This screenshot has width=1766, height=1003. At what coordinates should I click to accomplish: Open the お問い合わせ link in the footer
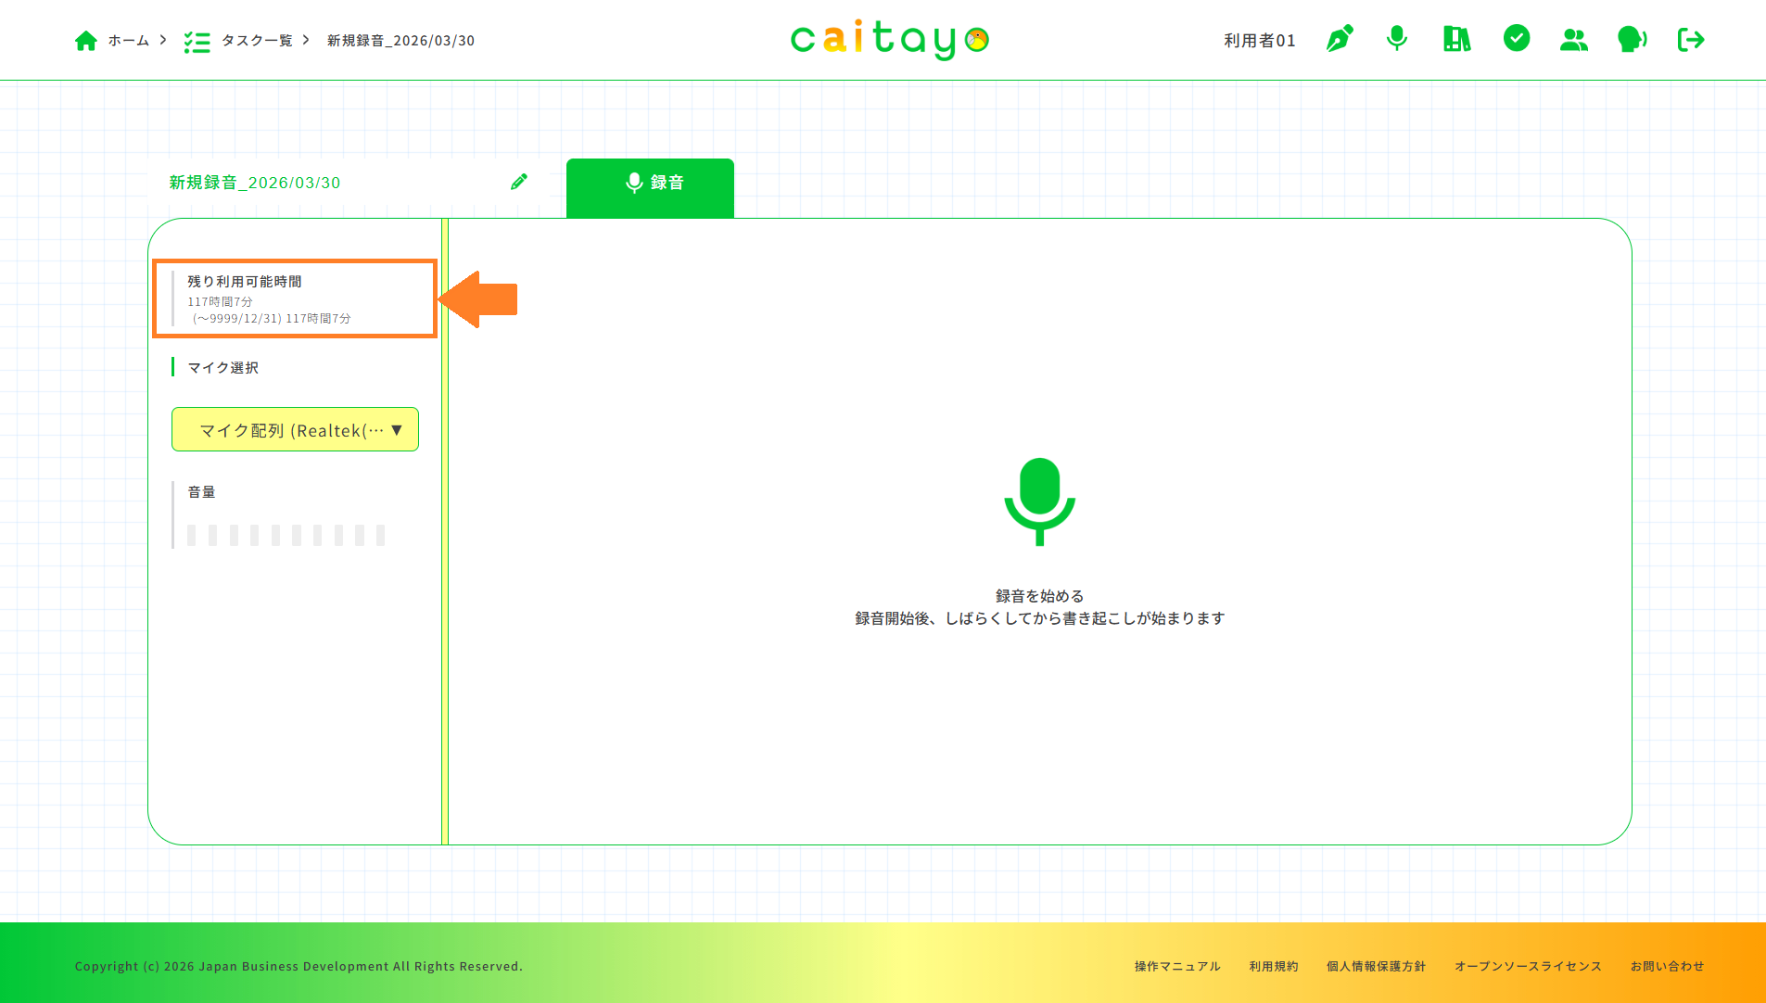click(x=1667, y=966)
